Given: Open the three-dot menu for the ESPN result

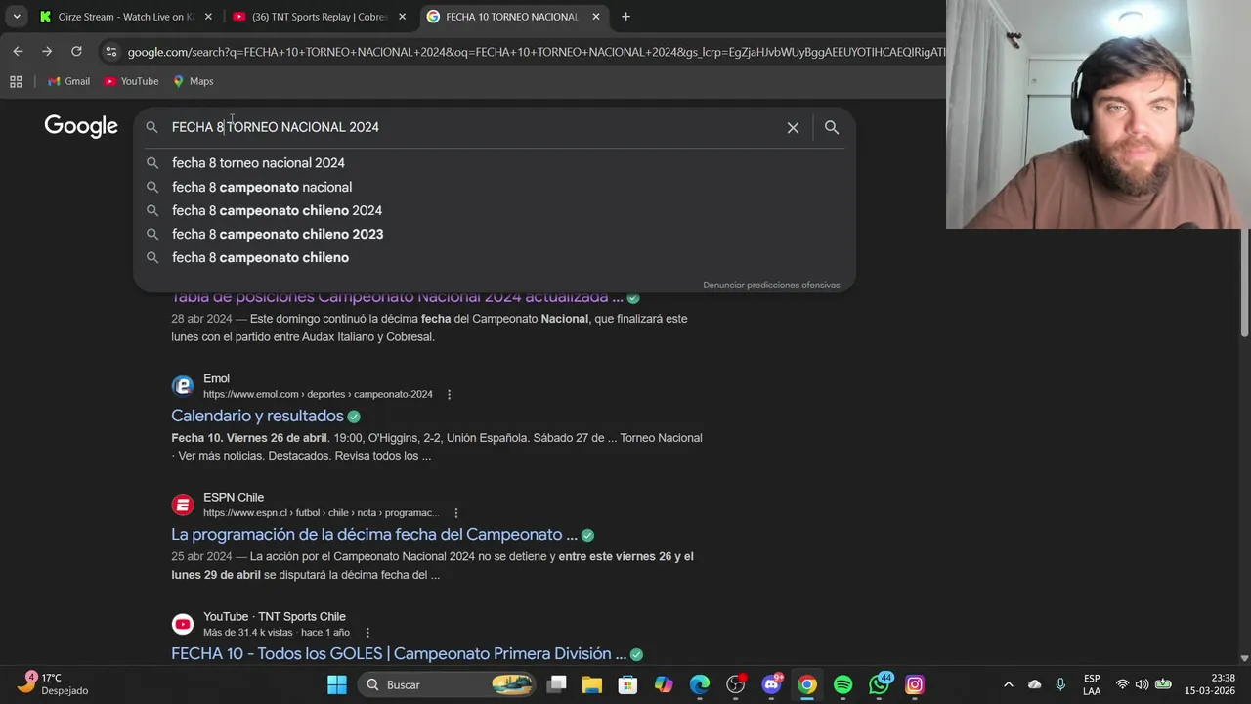Looking at the screenshot, I should 455,513.
